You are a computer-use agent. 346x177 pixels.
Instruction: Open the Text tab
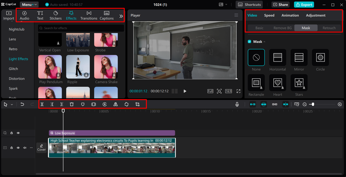click(40, 16)
